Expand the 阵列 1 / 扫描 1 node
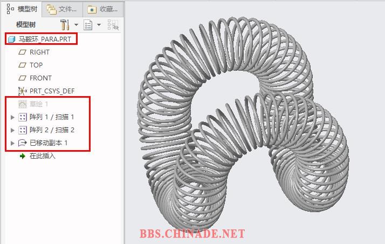Image resolution: width=385 pixels, height=244 pixels. coord(13,117)
